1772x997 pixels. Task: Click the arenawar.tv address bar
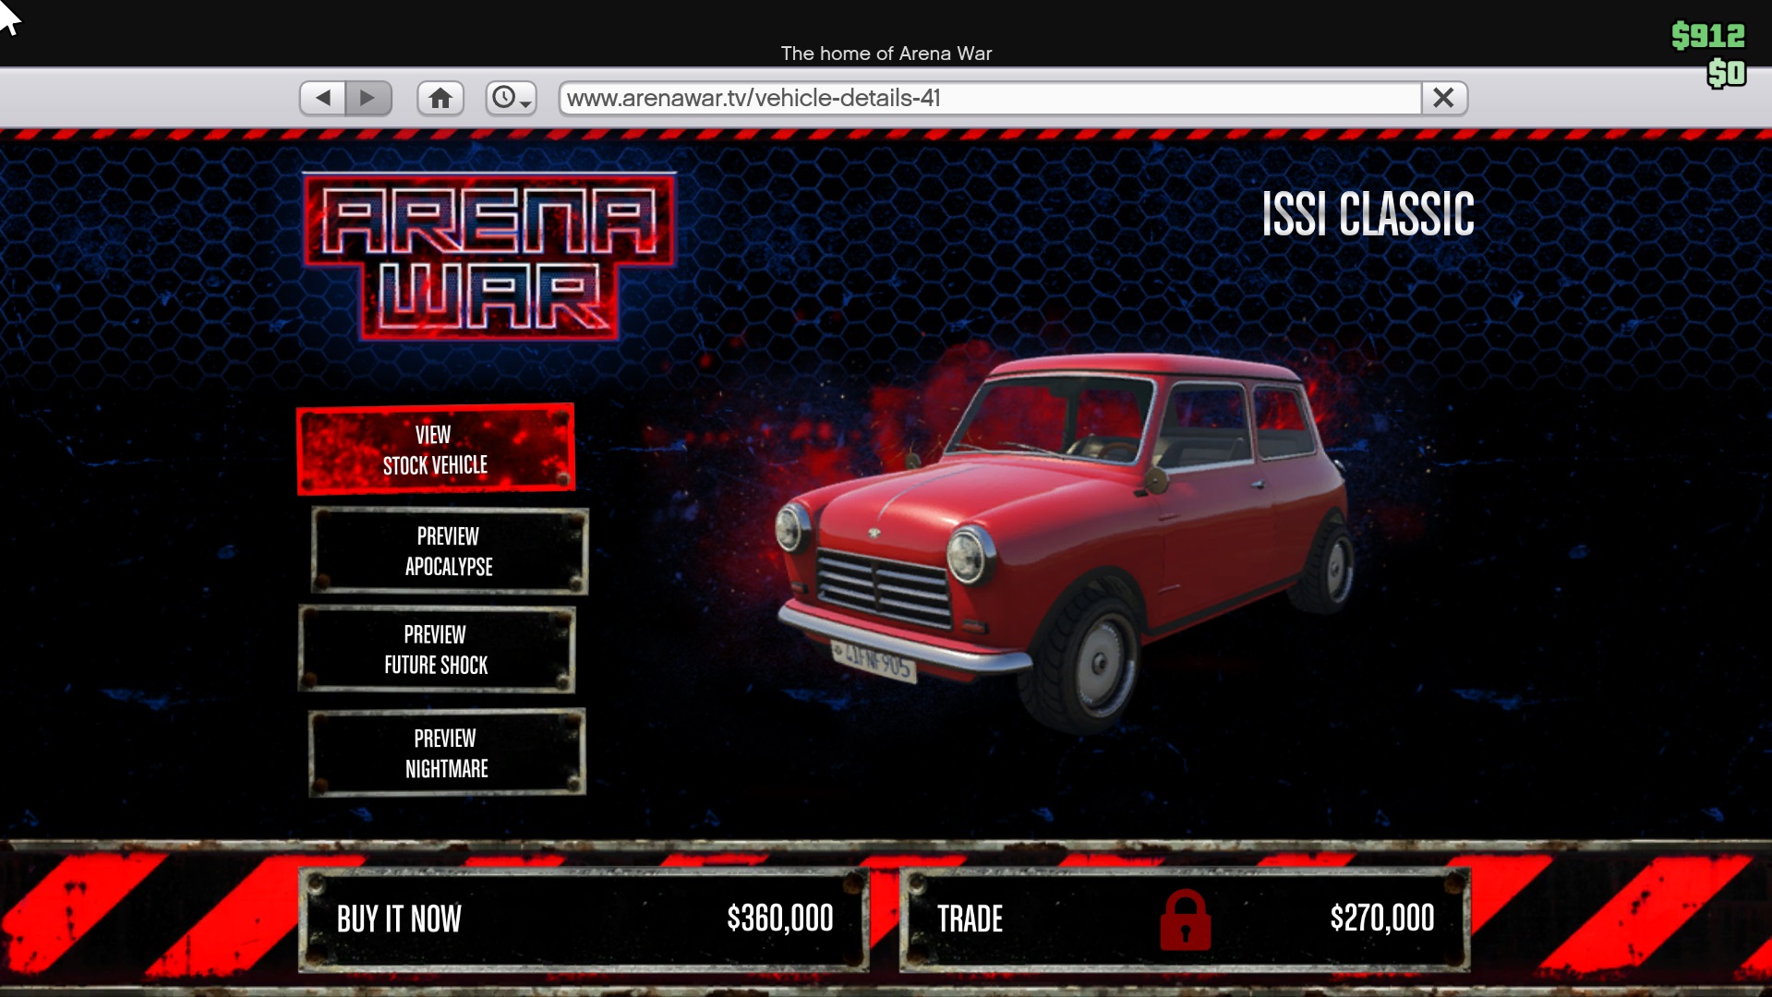[x=990, y=98]
